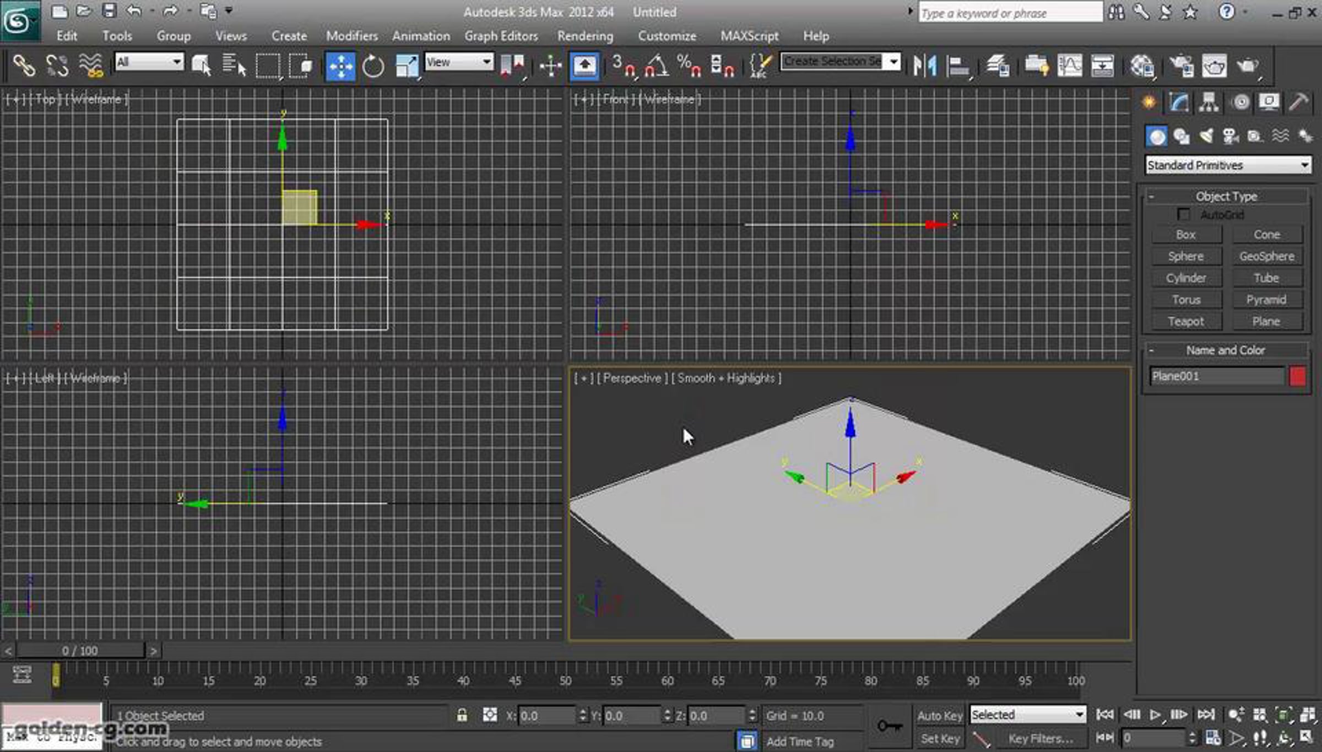Expand the reference coordinate View dropdown
Image resolution: width=1322 pixels, height=752 pixels.
pos(459,62)
